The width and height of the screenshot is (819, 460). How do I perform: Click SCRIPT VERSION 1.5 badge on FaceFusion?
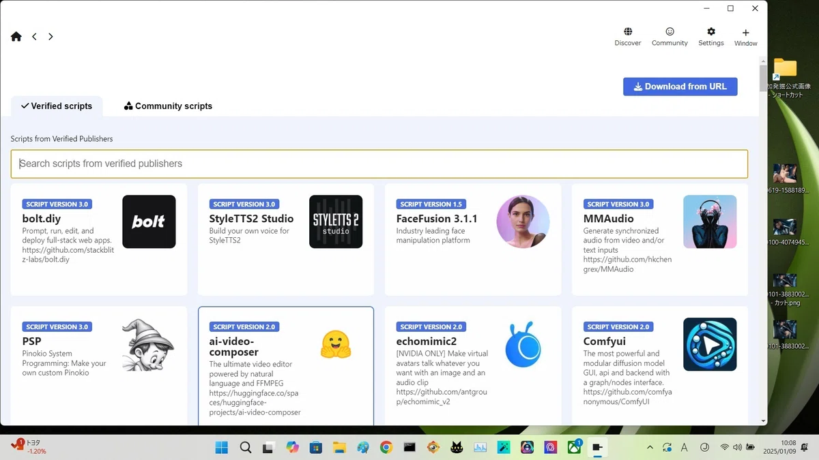(x=431, y=204)
